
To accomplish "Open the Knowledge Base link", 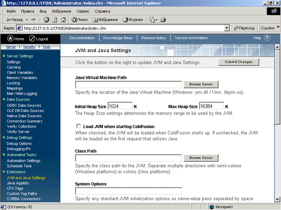I will coord(118,38).
